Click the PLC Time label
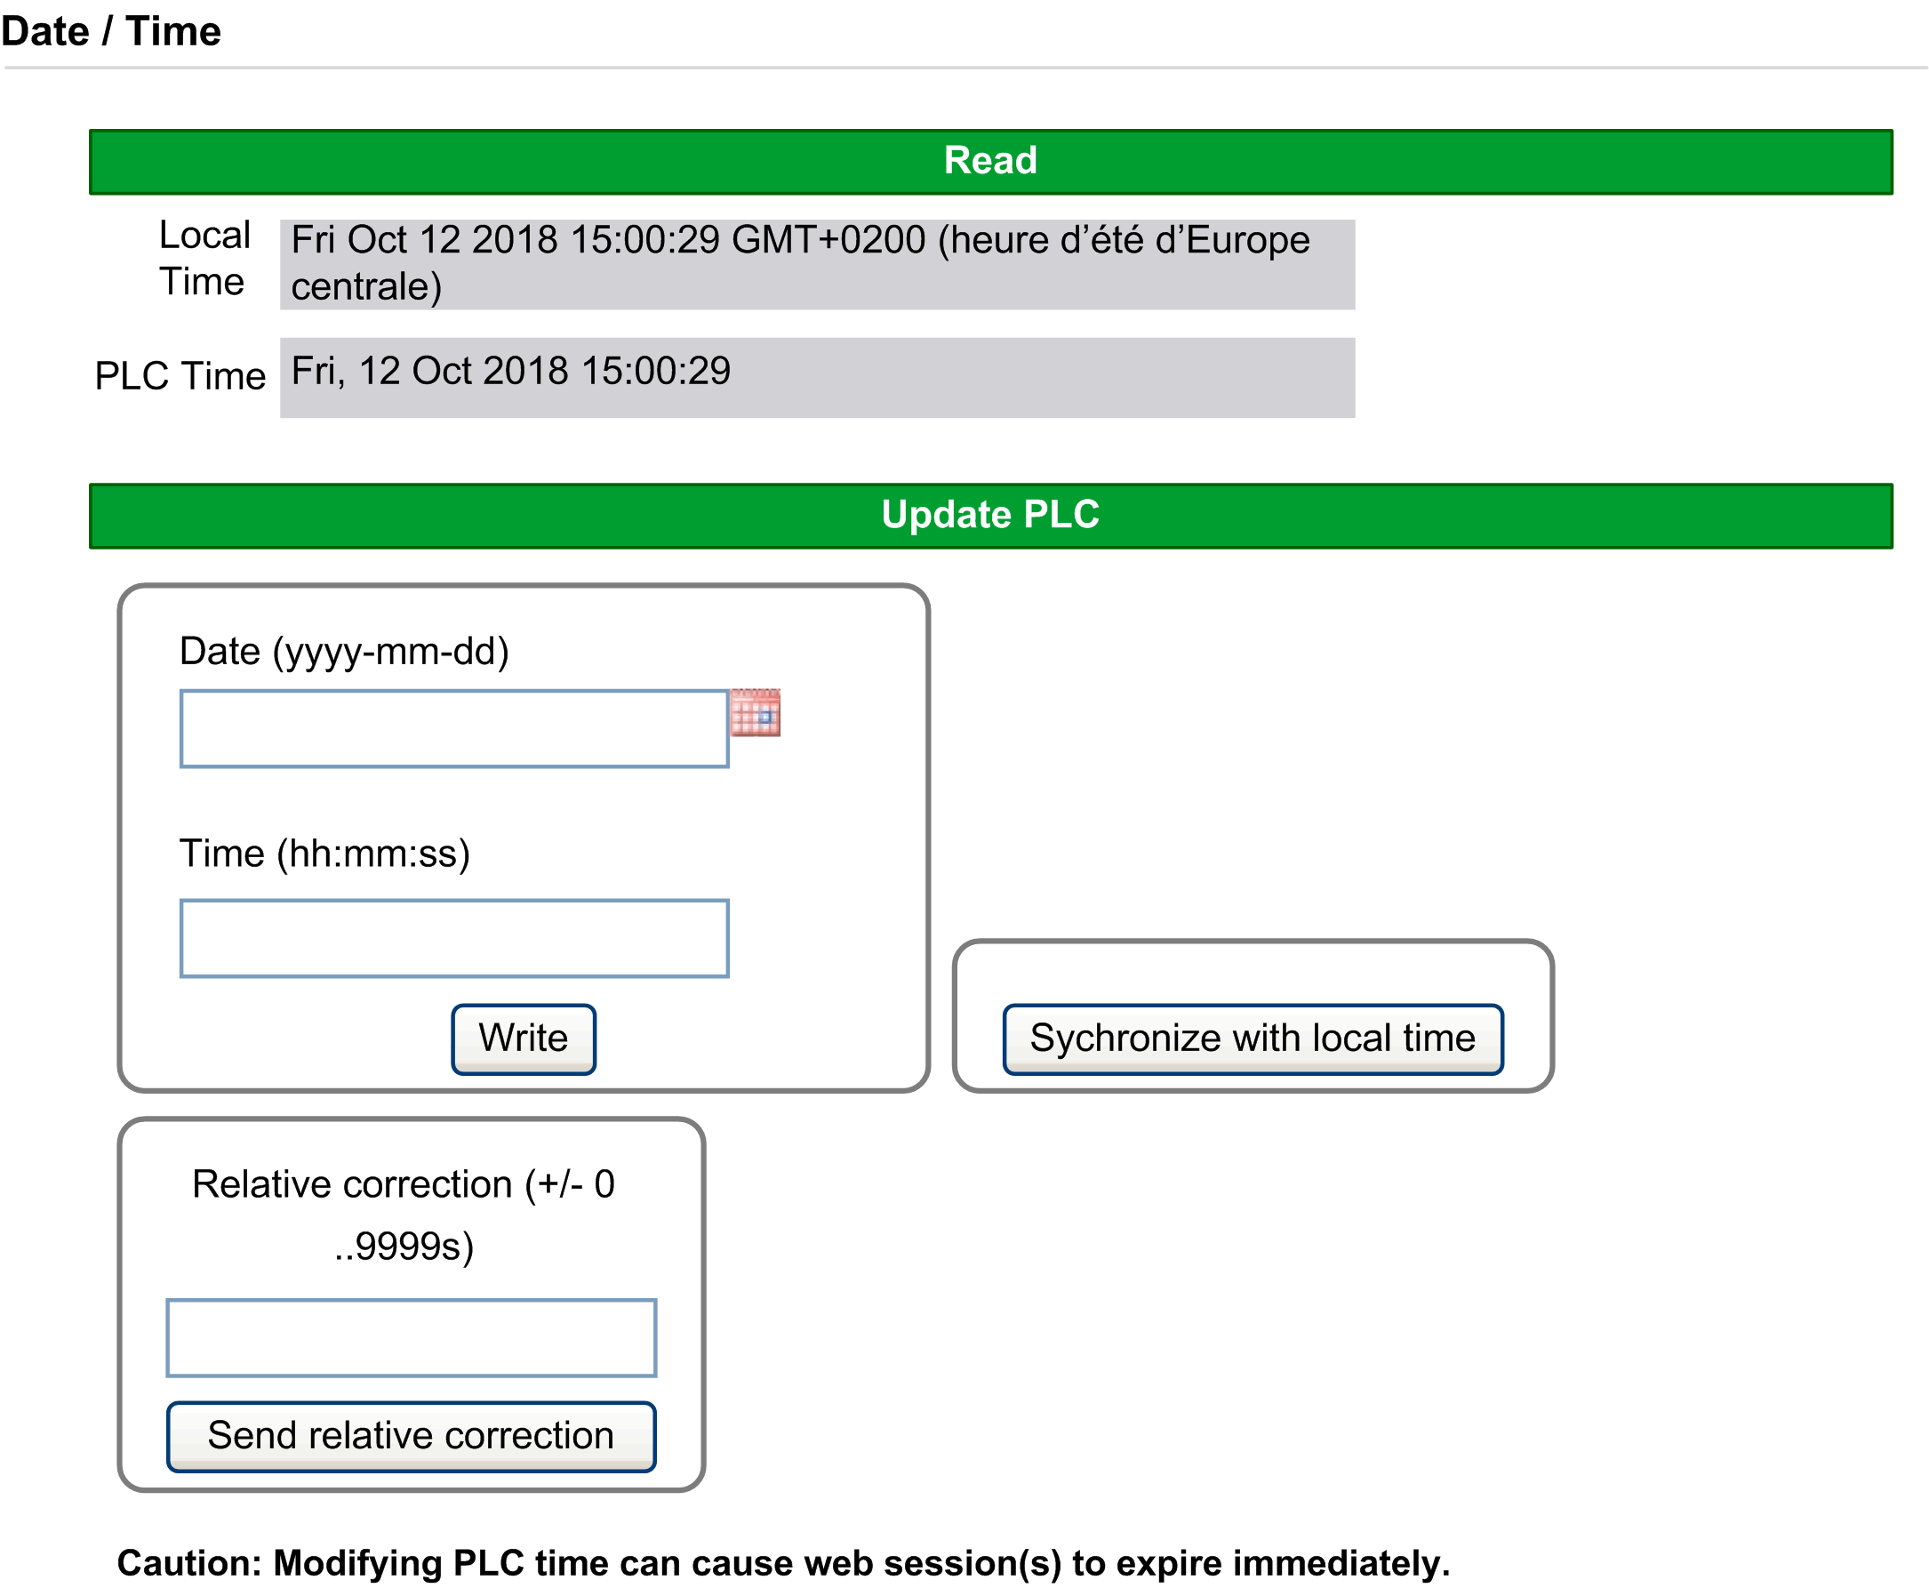 coord(180,376)
